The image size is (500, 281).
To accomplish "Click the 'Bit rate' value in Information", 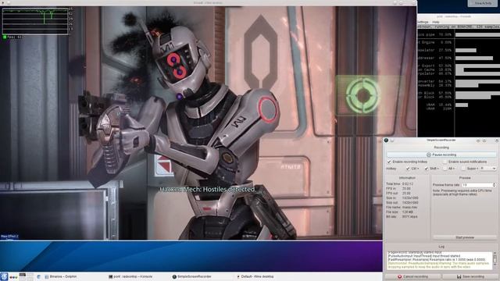I will (409, 217).
